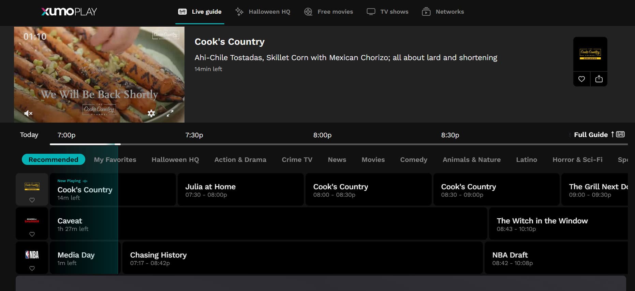The width and height of the screenshot is (635, 291).
Task: Favorite the NBA channel heart
Action: click(32, 268)
